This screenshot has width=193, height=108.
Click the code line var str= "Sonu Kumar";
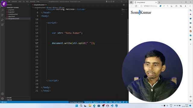point(67,33)
